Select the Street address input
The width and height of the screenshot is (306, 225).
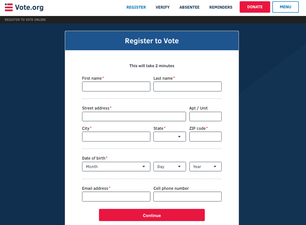click(x=134, y=116)
